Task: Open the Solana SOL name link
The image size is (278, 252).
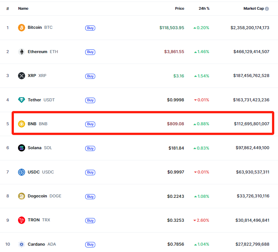Action: pyautogui.click(x=40, y=148)
